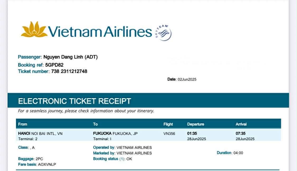Click the fare basis AOXVNLP

pyautogui.click(x=47, y=164)
